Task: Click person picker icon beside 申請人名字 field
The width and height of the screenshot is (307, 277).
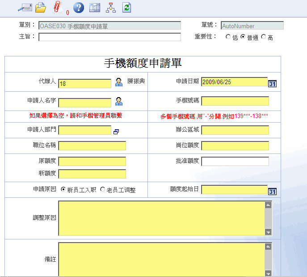Action: tap(119, 101)
